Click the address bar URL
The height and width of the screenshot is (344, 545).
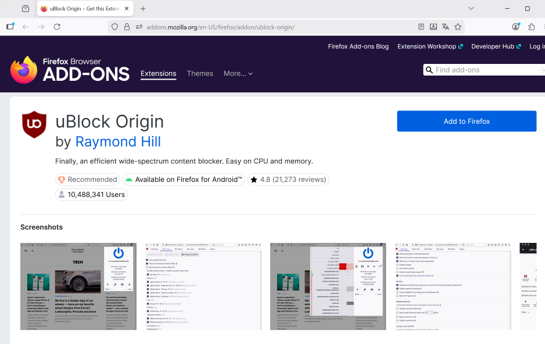tap(220, 27)
